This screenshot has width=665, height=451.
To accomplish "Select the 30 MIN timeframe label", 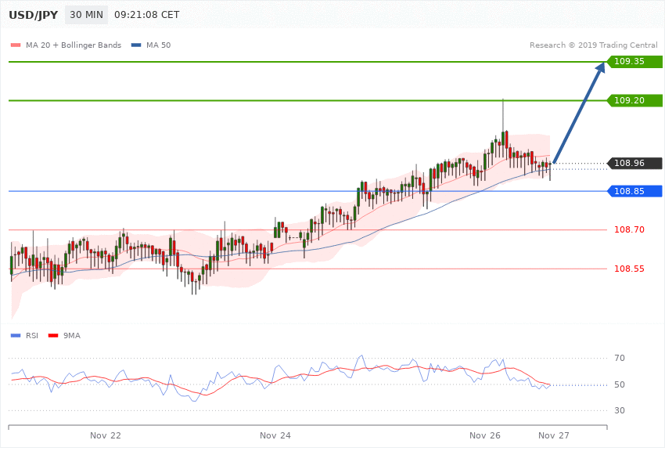I will click(x=87, y=15).
